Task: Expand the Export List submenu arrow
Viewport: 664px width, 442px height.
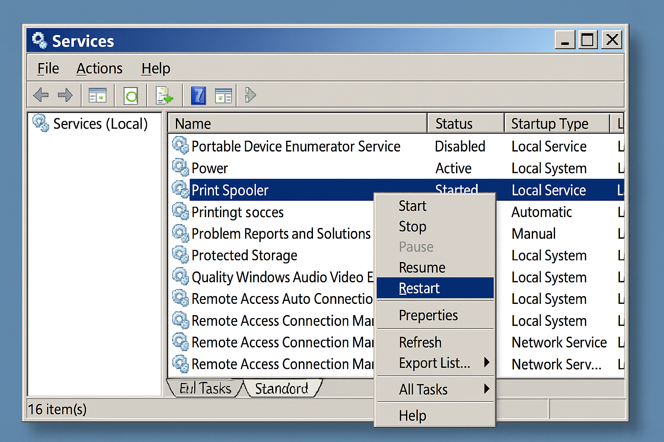Action: pos(487,363)
